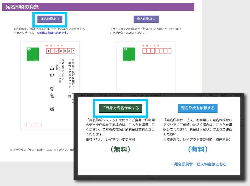Open the 宛名印刷サービス料金はこちら link

tap(198, 164)
